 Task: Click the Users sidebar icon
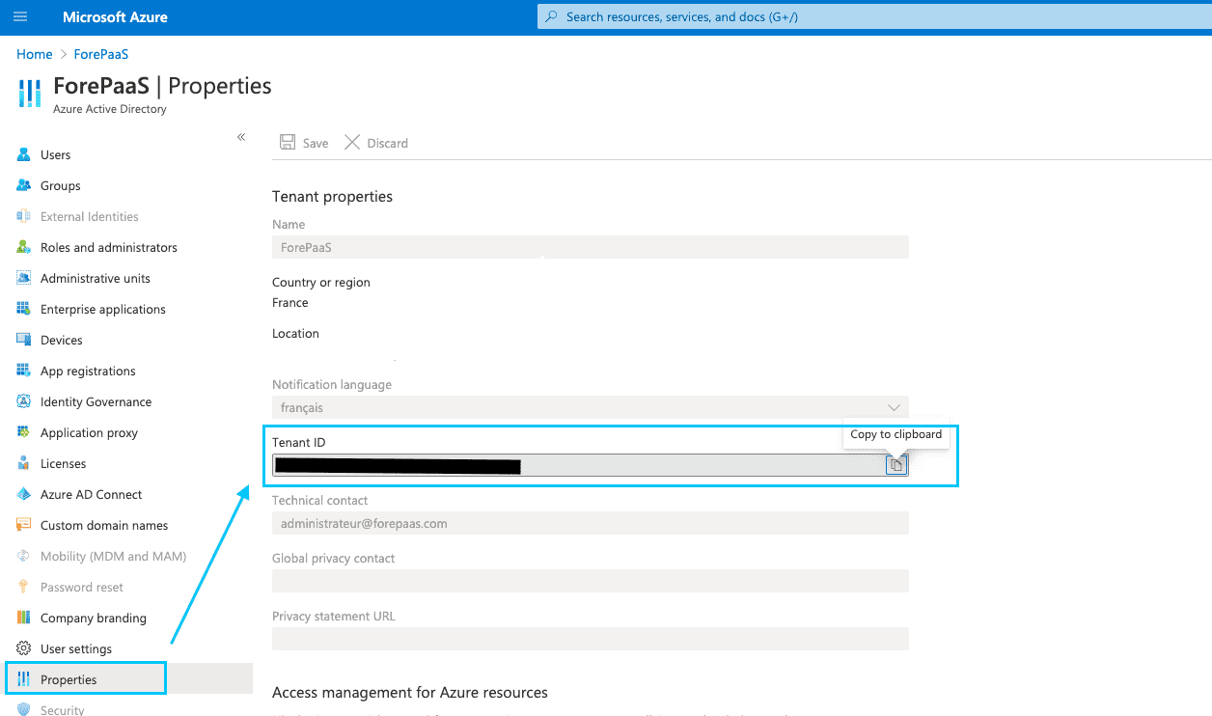tap(24, 154)
